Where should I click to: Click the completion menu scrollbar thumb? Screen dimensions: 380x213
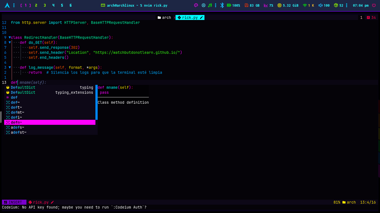tap(97, 102)
